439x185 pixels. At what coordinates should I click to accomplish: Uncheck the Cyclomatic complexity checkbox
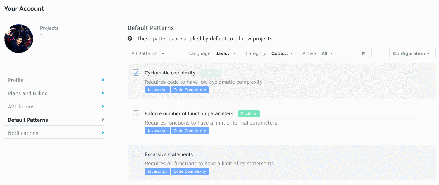click(136, 73)
